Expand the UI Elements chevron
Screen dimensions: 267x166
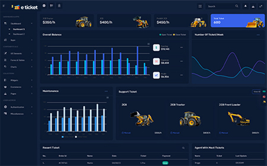(x=32, y=53)
